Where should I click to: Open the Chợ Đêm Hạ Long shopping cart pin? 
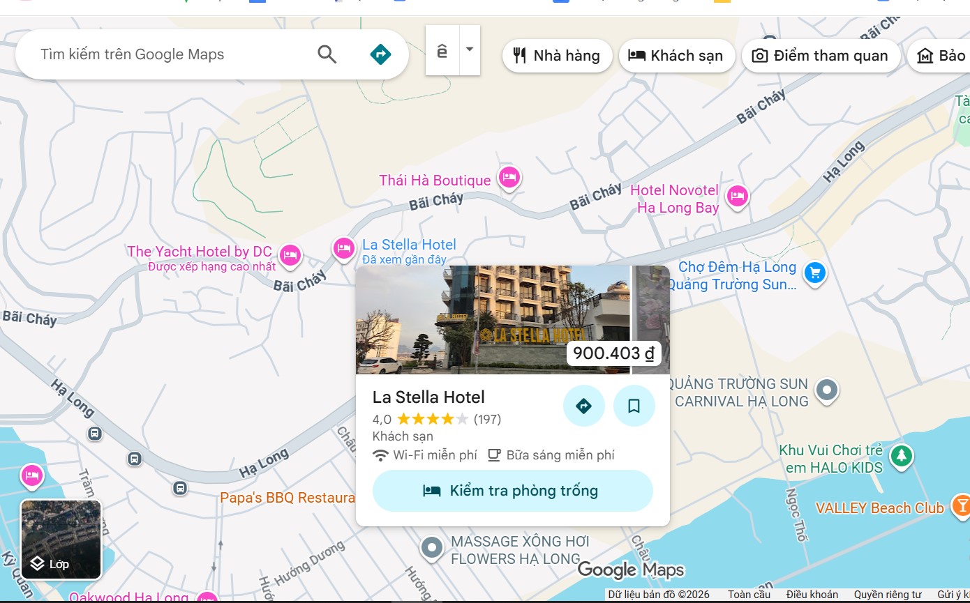(x=814, y=273)
